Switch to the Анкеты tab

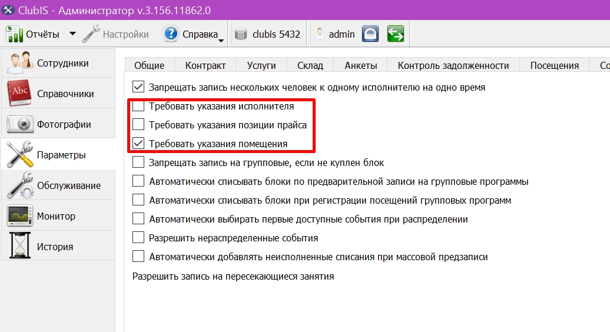pos(360,65)
